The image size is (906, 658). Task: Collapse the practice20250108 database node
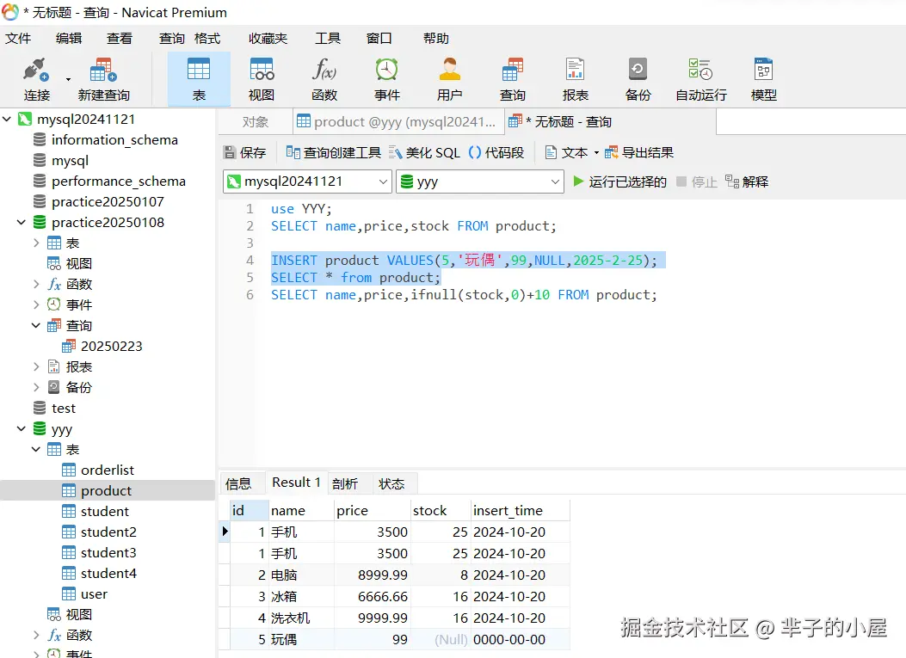(22, 222)
